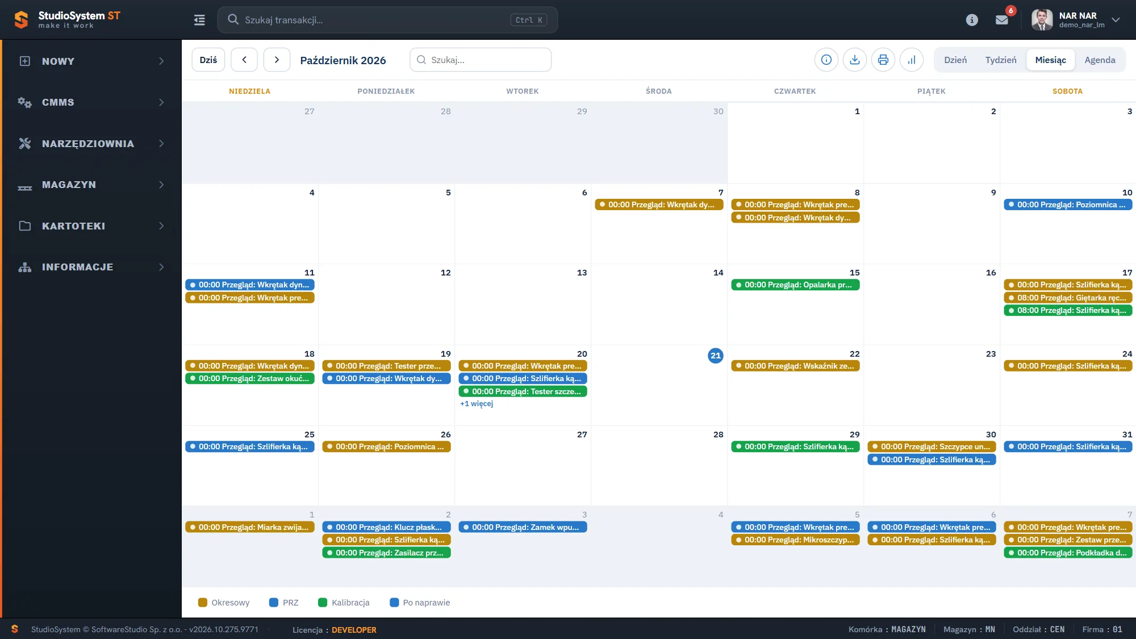Expand the NOWY menu chevron
The image size is (1136, 639).
pyautogui.click(x=161, y=61)
